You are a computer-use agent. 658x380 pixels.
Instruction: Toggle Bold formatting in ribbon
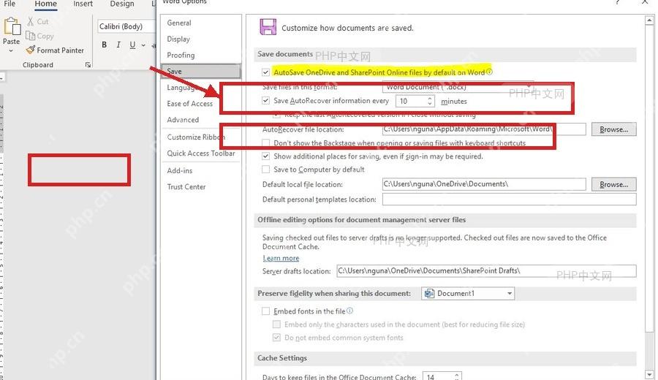point(104,45)
